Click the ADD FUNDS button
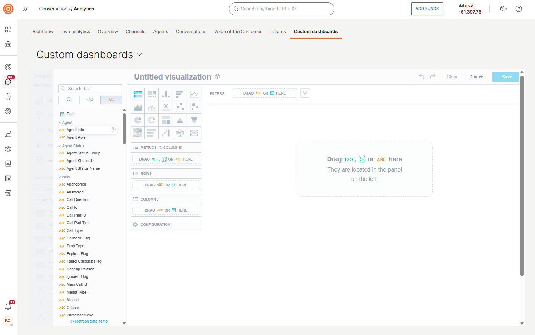535x335 pixels. click(427, 9)
